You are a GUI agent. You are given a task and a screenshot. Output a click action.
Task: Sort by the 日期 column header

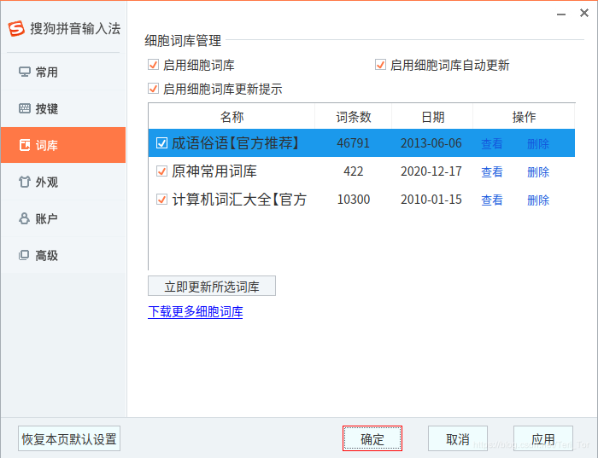coord(432,117)
